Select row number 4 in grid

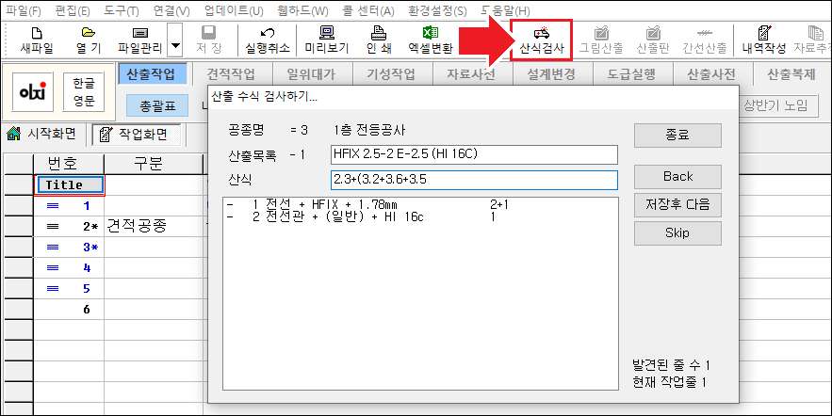click(69, 267)
